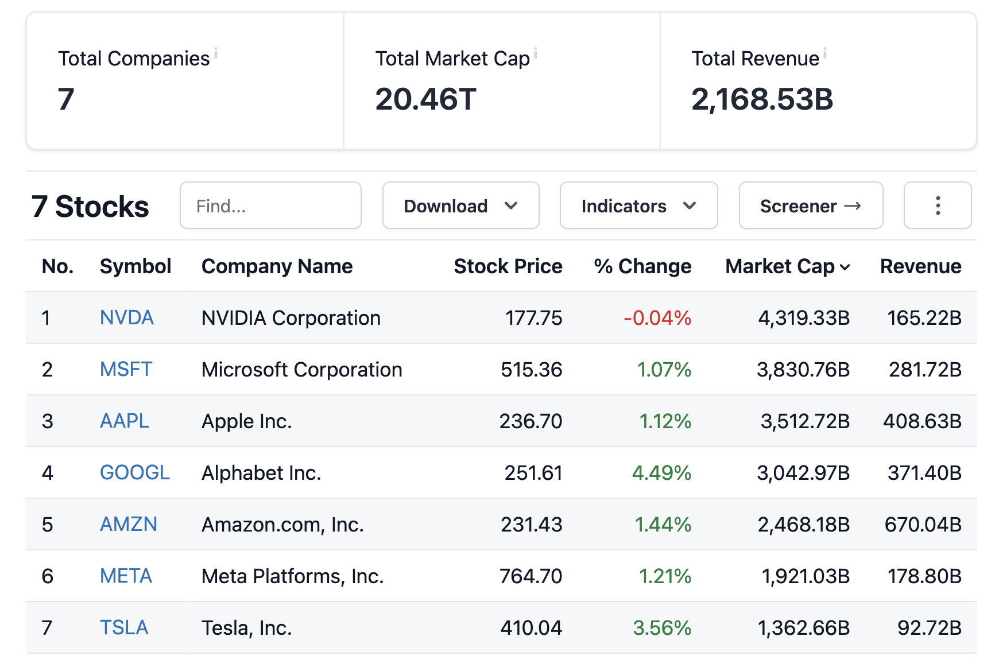Open the TSLA stock link

point(124,627)
